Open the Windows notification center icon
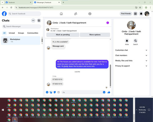 pyautogui.click(x=149, y=110)
